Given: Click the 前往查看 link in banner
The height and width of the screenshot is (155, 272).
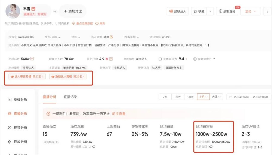Looking at the screenshot, I should pyautogui.click(x=119, y=114).
